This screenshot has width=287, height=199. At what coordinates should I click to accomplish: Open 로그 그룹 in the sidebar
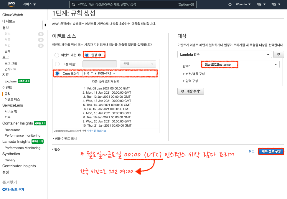coord(11,63)
